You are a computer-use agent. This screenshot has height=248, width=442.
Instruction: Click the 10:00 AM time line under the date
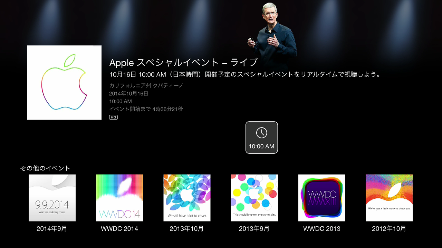click(x=121, y=102)
